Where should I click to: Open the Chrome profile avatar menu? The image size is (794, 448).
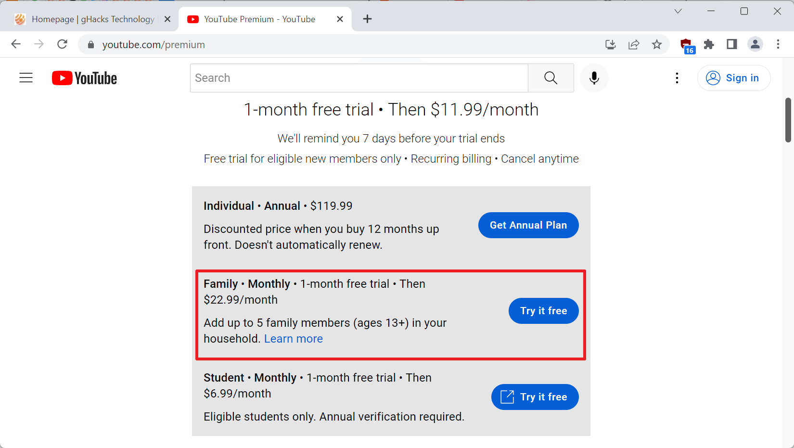coord(755,45)
